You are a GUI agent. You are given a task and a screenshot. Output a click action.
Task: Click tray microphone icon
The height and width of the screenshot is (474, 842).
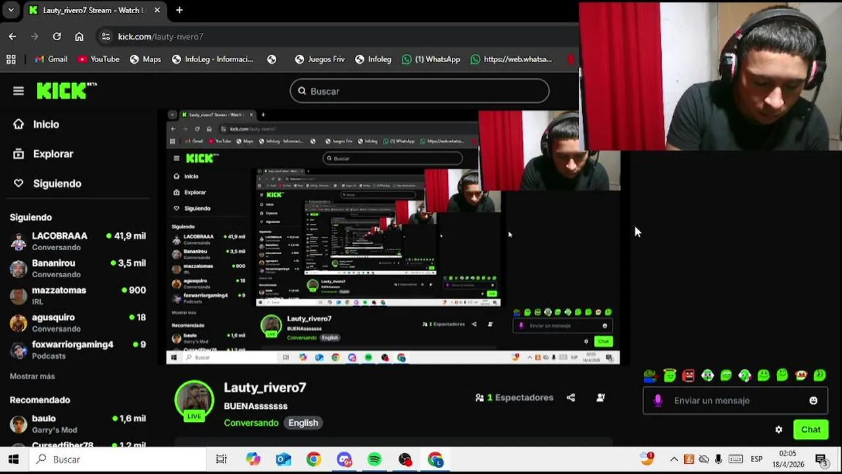[719, 460]
